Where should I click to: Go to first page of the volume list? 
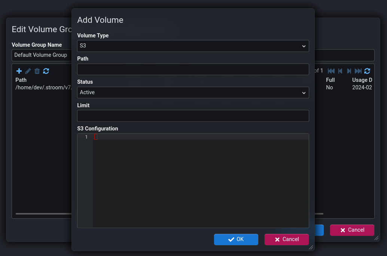click(x=331, y=71)
